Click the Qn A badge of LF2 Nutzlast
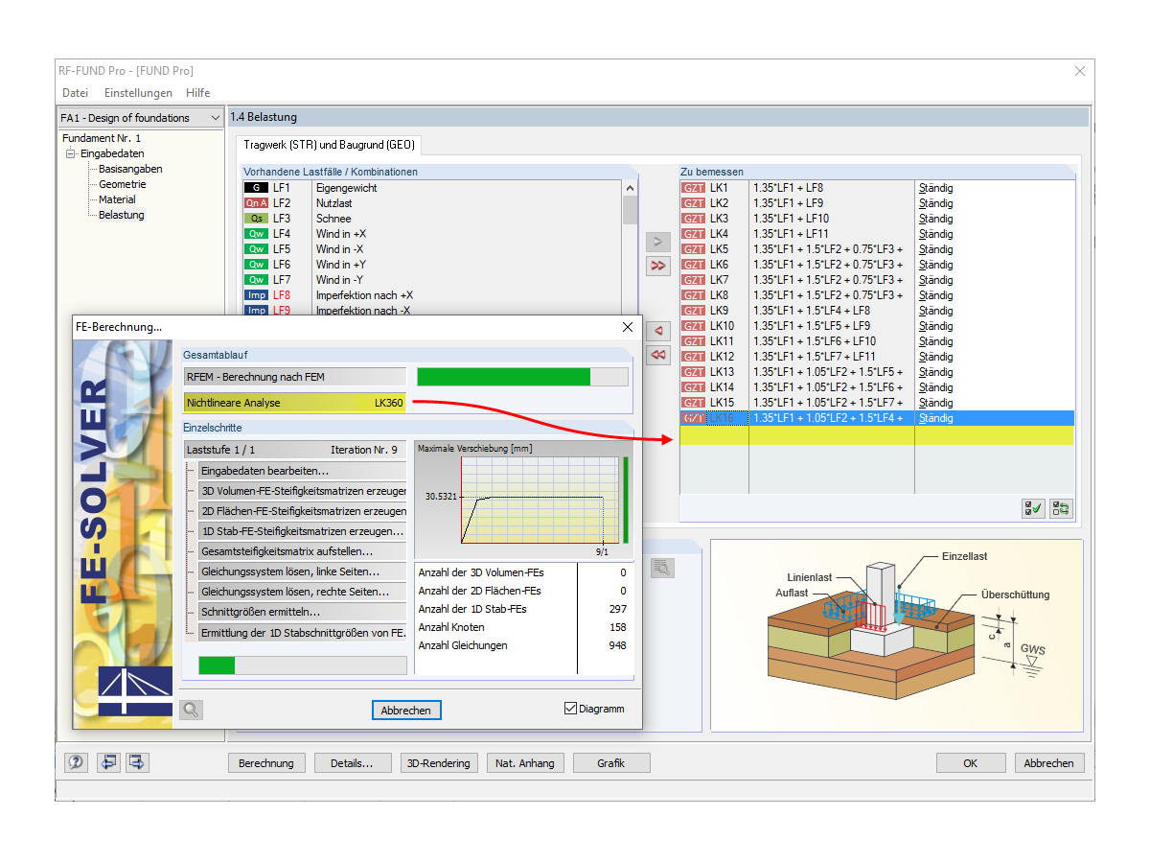This screenshot has width=1150, height=863. 256,203
